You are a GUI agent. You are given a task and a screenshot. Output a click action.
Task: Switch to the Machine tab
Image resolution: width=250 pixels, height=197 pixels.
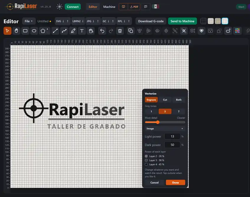click(x=109, y=7)
